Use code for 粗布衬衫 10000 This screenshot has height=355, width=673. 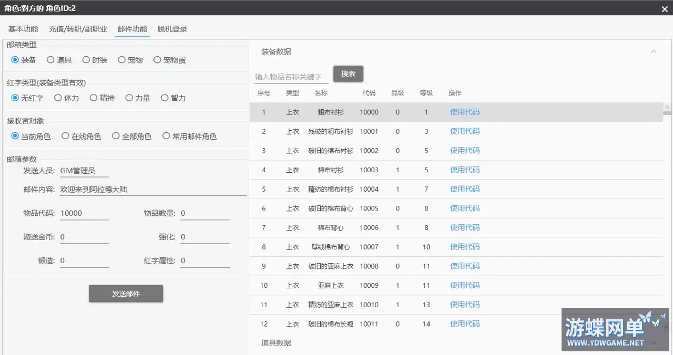465,112
